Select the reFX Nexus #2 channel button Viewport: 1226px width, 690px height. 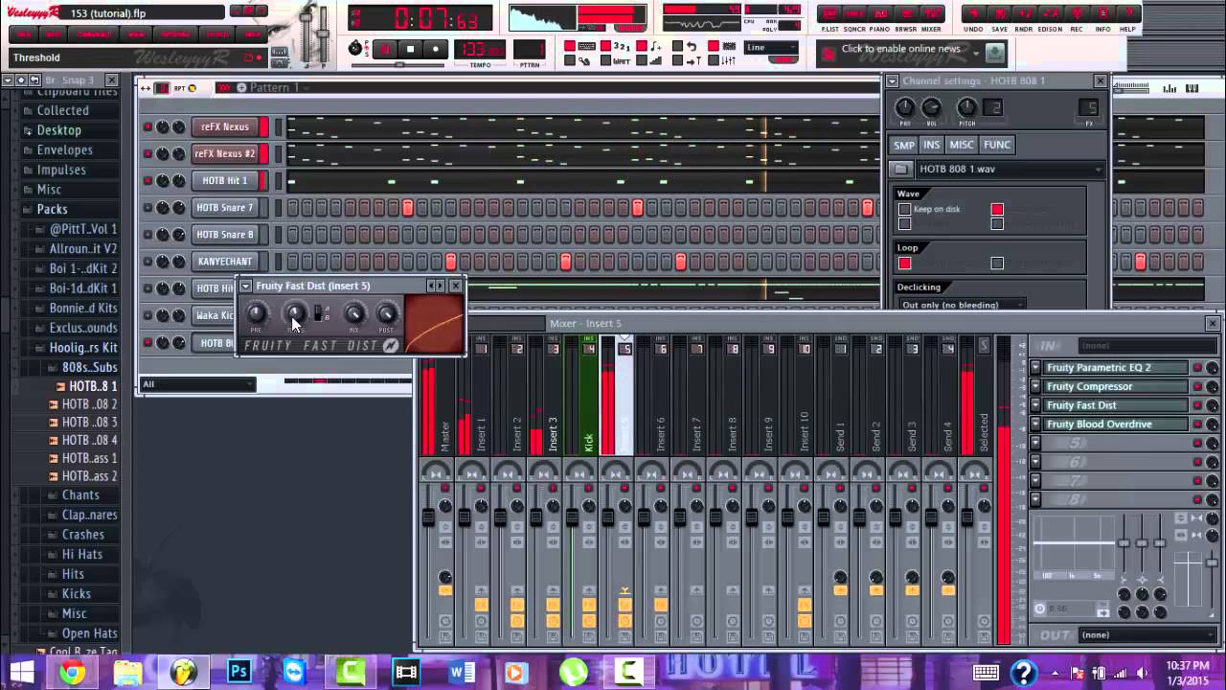[225, 153]
